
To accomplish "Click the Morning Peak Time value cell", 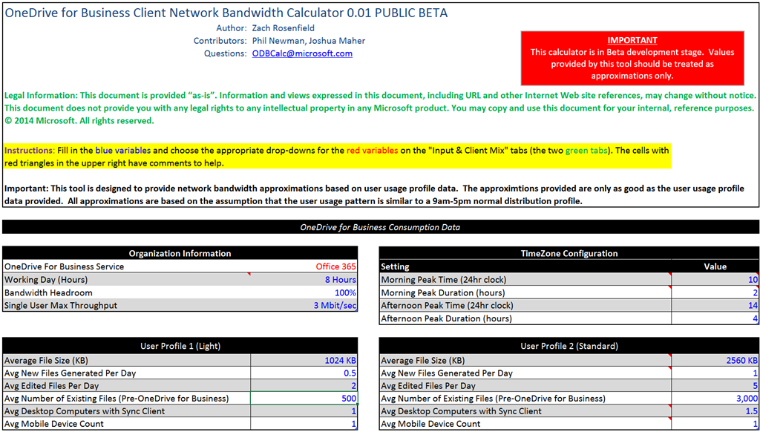I will [715, 280].
